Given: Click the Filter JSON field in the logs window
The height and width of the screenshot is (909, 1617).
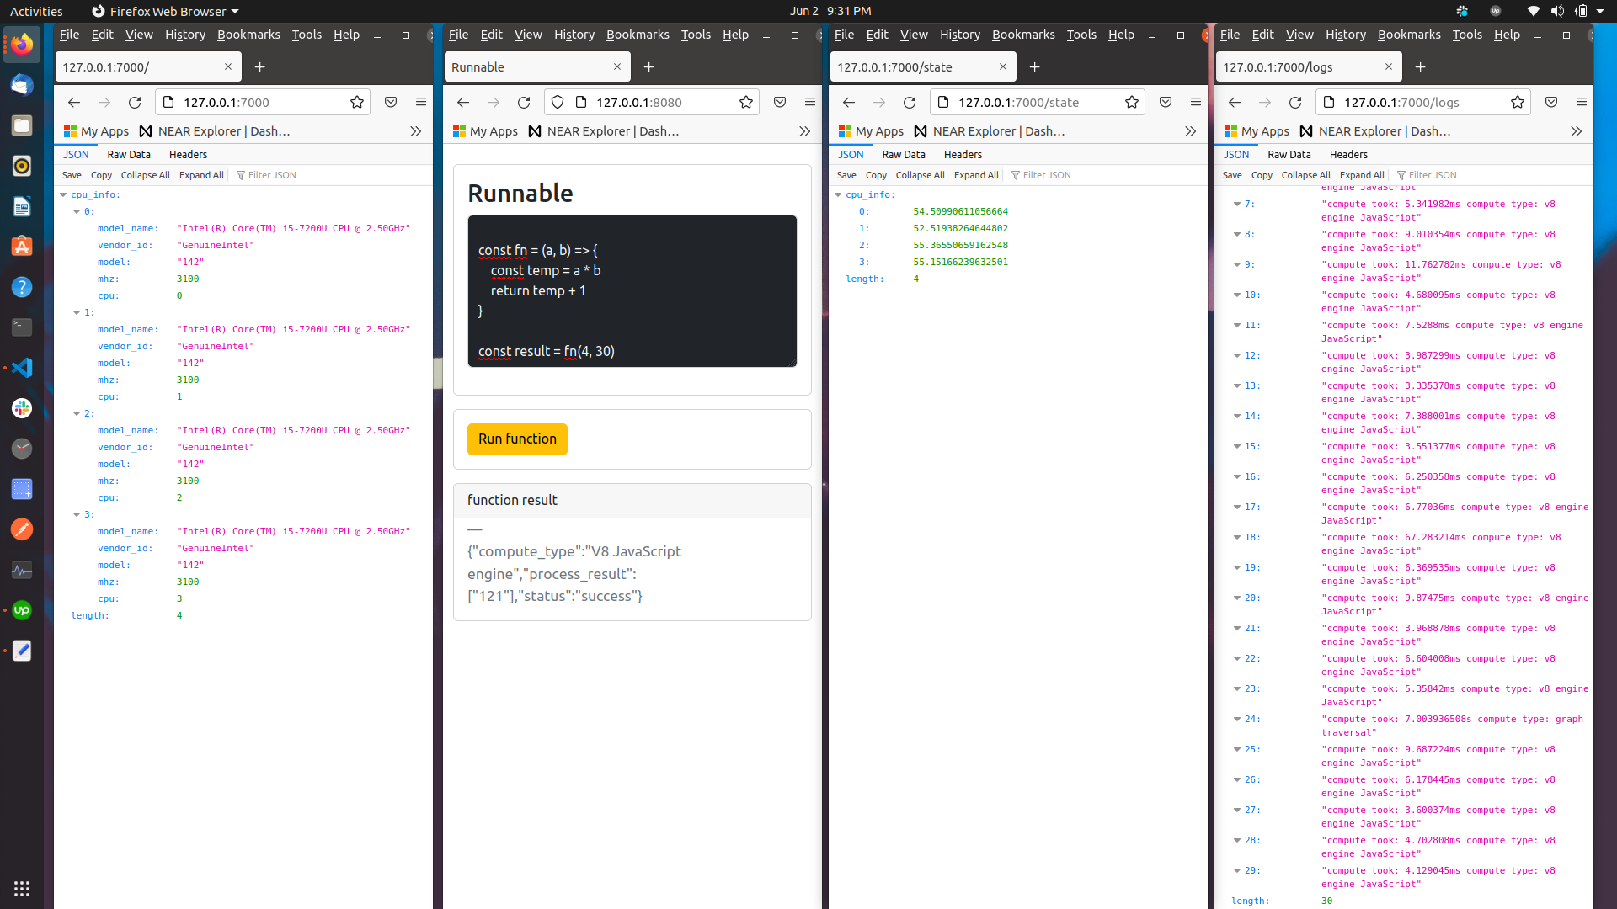Looking at the screenshot, I should pyautogui.click(x=1432, y=175).
